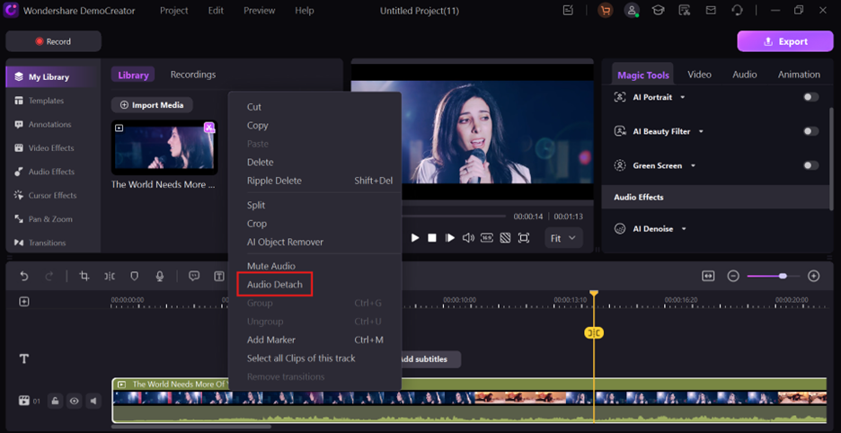Open the Project menu
This screenshot has height=433, width=841.
point(173,11)
